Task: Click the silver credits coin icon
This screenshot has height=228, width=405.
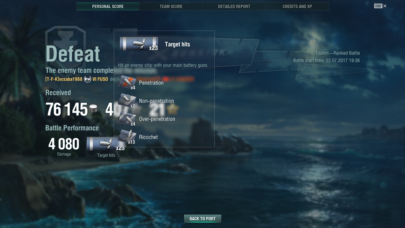Action: point(93,109)
